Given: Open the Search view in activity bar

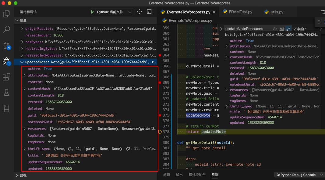Looking at the screenshot, I should point(6,29).
